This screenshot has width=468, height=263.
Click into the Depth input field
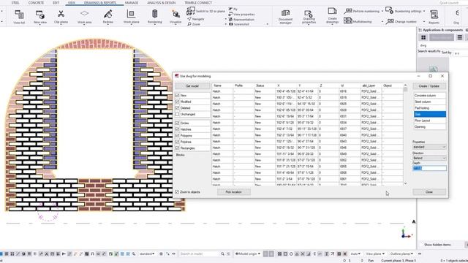click(x=429, y=168)
